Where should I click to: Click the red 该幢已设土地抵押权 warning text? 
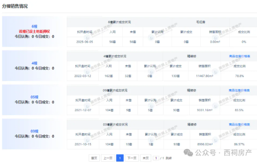click(34, 31)
